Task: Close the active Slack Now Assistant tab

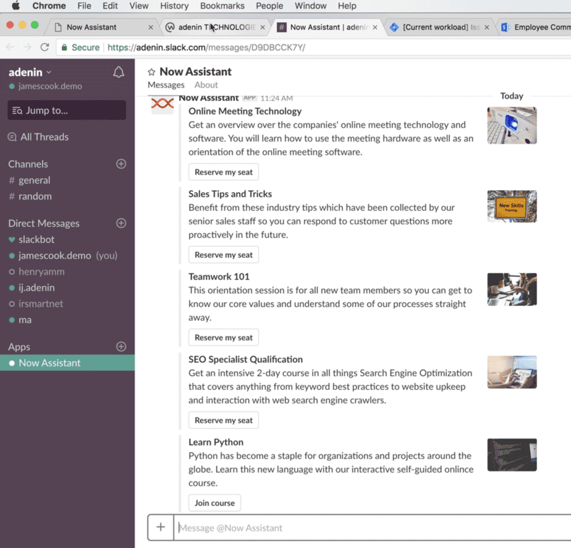Action: pos(374,27)
